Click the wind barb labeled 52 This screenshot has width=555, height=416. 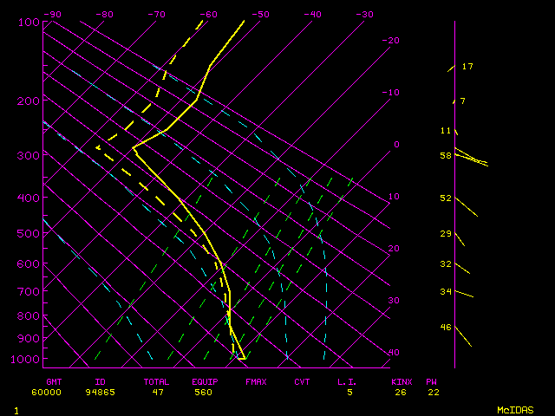(x=466, y=207)
